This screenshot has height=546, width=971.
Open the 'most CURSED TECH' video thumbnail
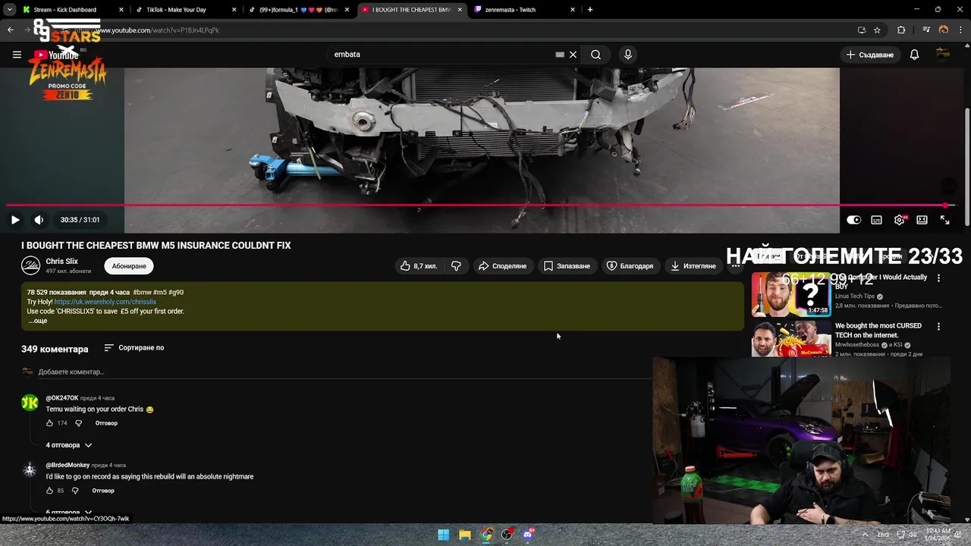[791, 339]
